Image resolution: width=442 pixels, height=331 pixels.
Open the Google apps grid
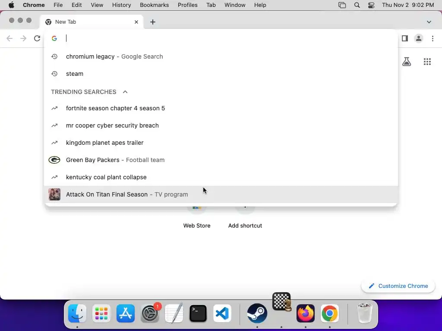coord(427,62)
